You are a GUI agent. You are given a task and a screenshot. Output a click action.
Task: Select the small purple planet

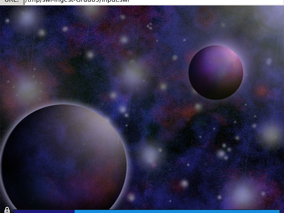coord(216,72)
